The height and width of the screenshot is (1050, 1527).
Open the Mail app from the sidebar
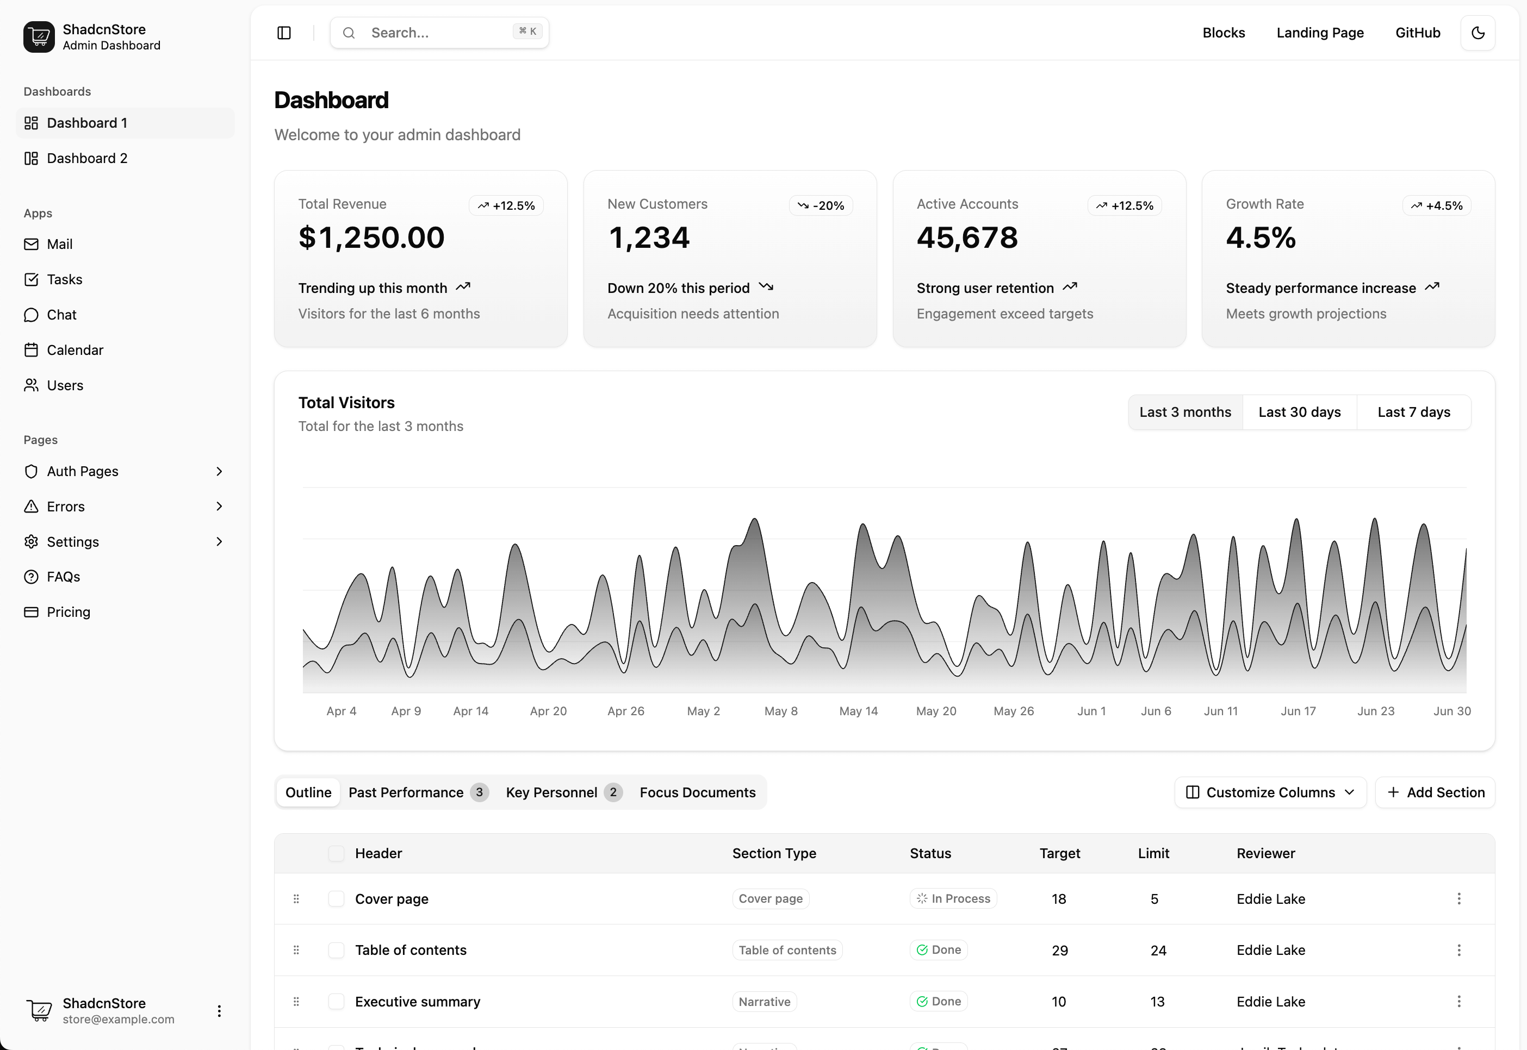click(x=59, y=243)
